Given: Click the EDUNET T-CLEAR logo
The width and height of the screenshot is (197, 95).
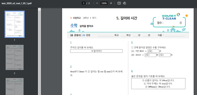Looking at the screenshot, I should [x=171, y=16].
